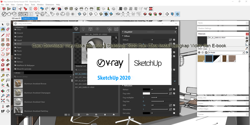
Task: Click the material name field 001_AL_DARK-01-VRAY
Action: pyautogui.click(x=226, y=38)
